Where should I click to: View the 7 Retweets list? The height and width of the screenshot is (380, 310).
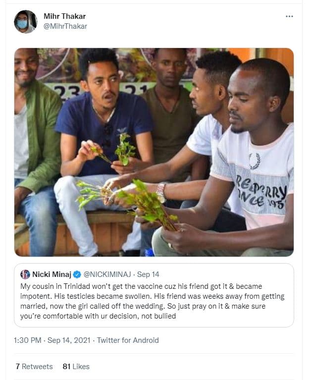pyautogui.click(x=34, y=367)
